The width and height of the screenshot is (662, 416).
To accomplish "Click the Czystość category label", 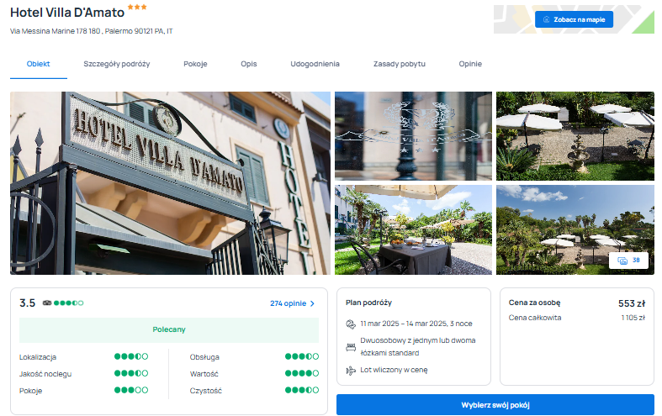I will point(205,391).
